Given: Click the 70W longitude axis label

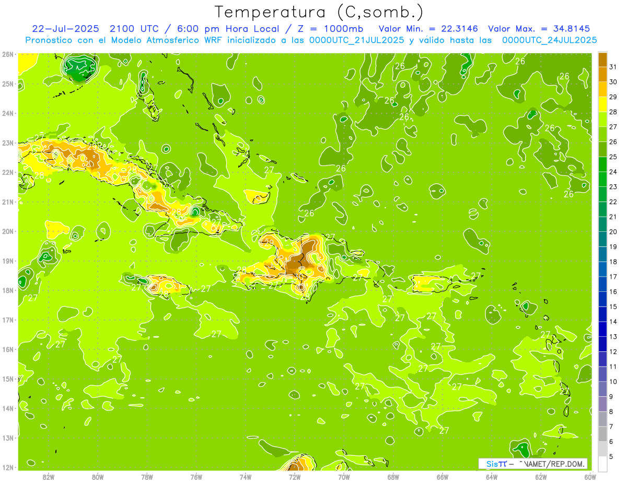Looking at the screenshot, I should point(344,477).
